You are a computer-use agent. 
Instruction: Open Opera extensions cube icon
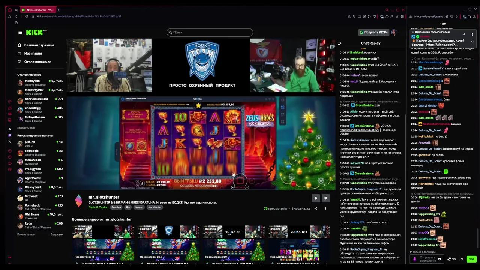click(x=387, y=16)
